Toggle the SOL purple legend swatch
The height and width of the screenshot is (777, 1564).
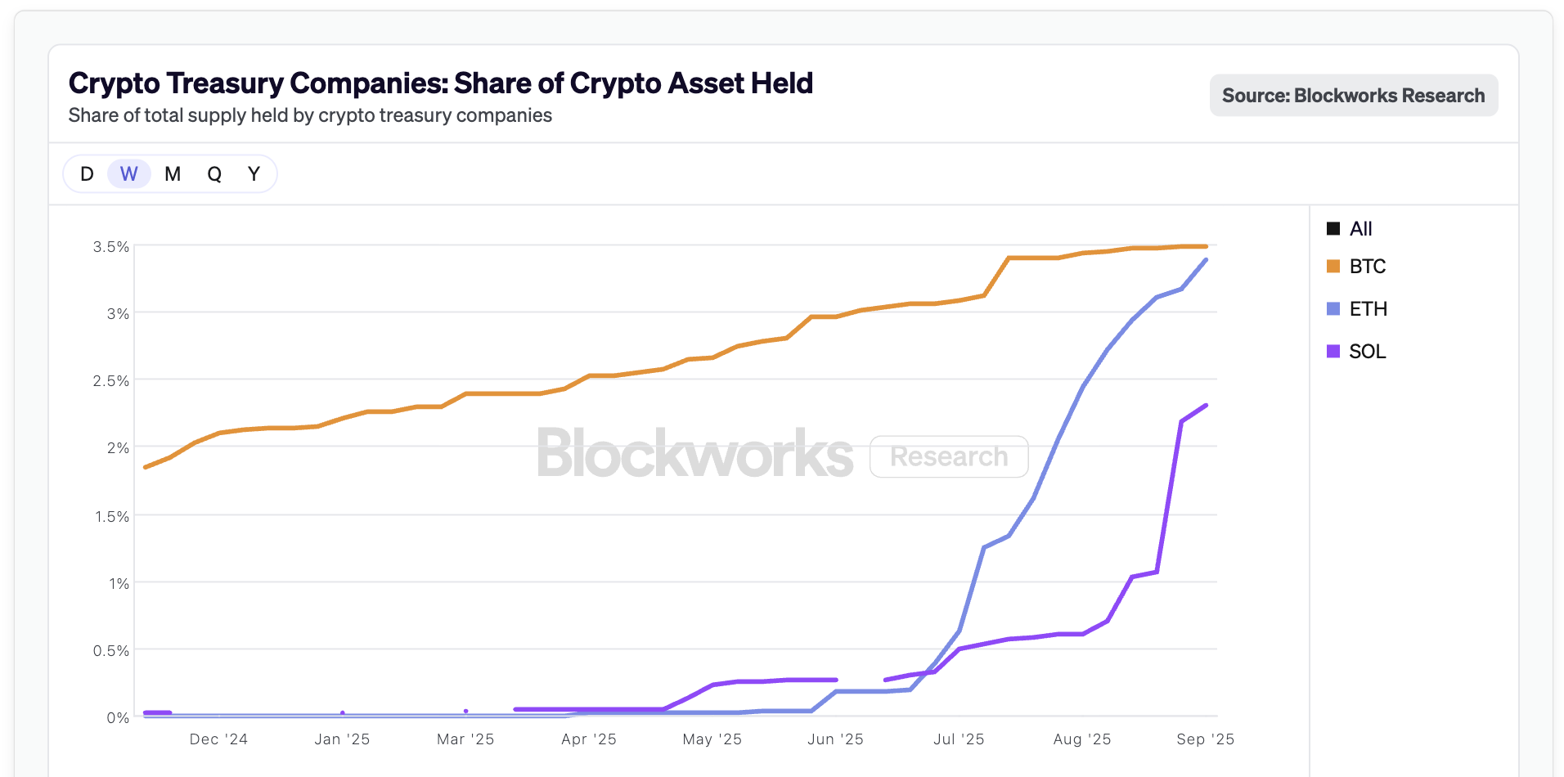1333,352
